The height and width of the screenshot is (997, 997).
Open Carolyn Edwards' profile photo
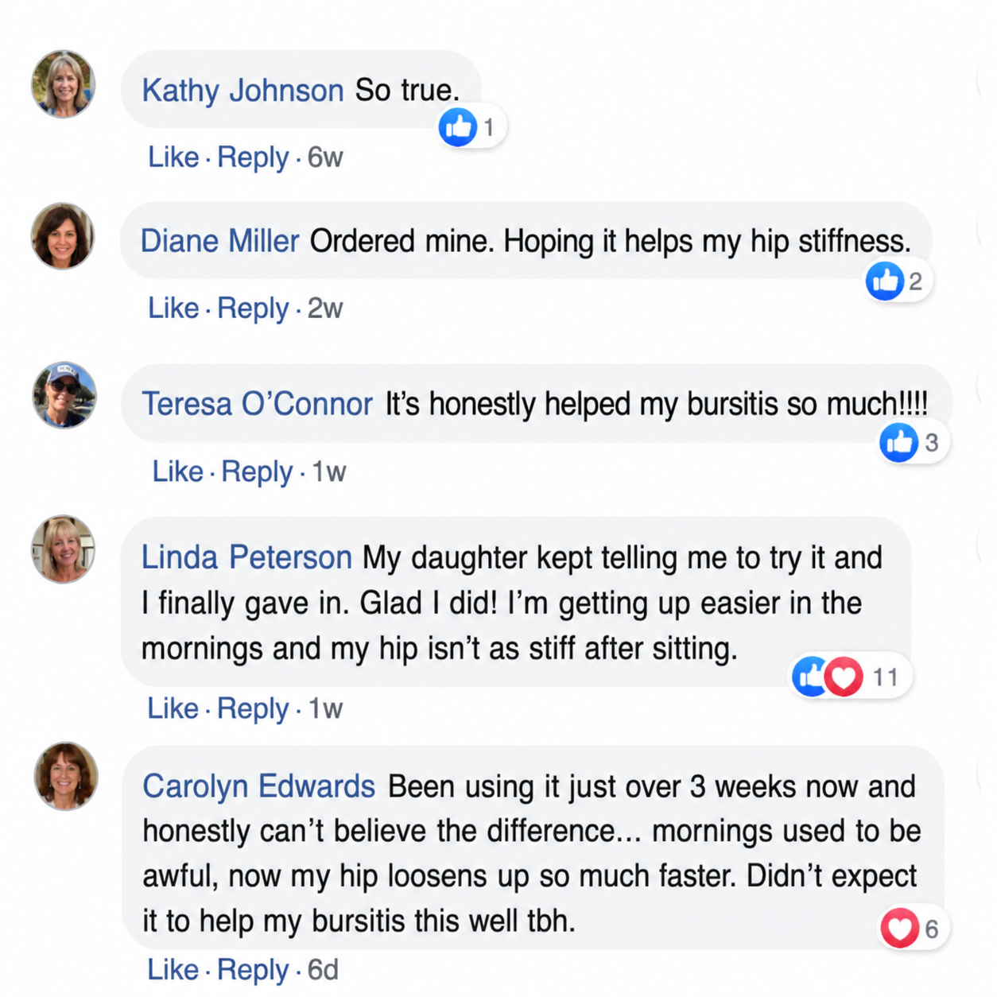click(65, 776)
